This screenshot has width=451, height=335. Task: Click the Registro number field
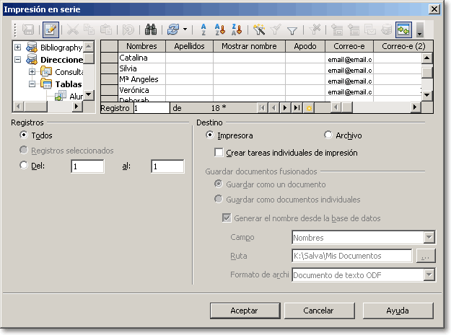point(152,108)
